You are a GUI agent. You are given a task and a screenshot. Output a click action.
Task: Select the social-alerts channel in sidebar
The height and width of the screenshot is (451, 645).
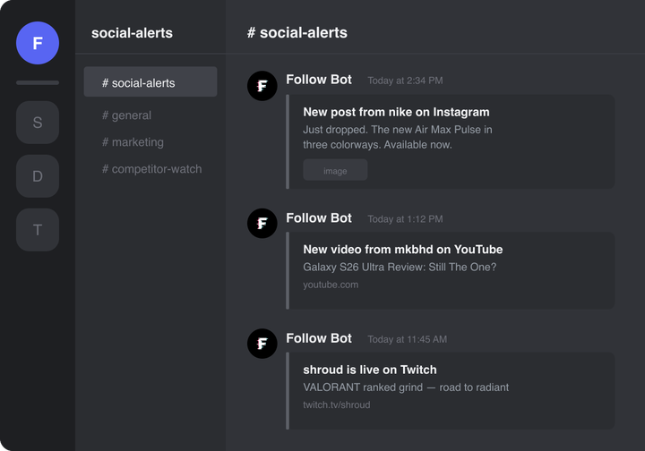click(150, 82)
